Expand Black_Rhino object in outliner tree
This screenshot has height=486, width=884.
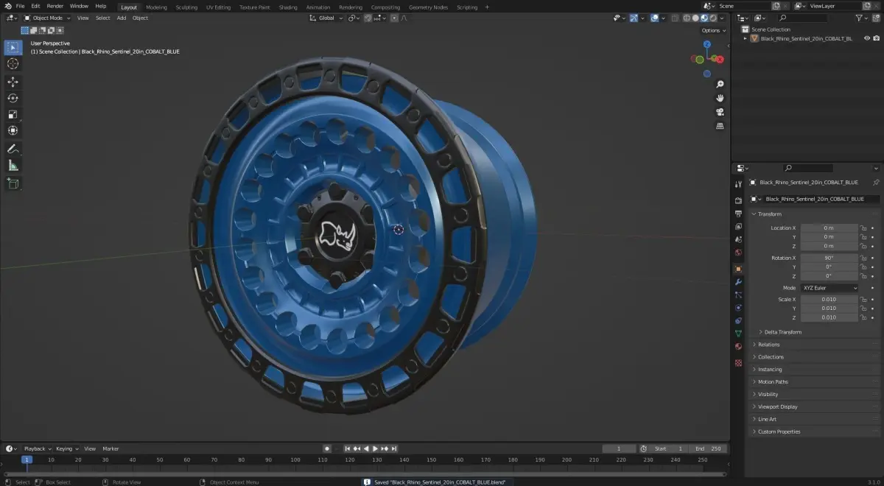pos(746,38)
